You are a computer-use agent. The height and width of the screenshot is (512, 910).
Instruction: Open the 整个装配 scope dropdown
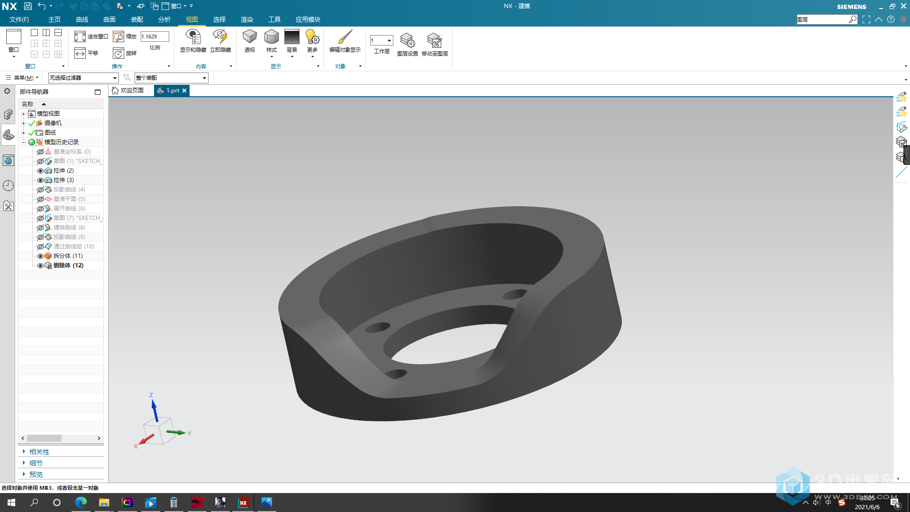coord(172,78)
